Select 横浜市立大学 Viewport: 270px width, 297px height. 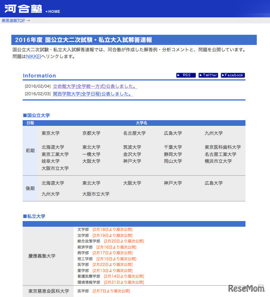coord(218,161)
